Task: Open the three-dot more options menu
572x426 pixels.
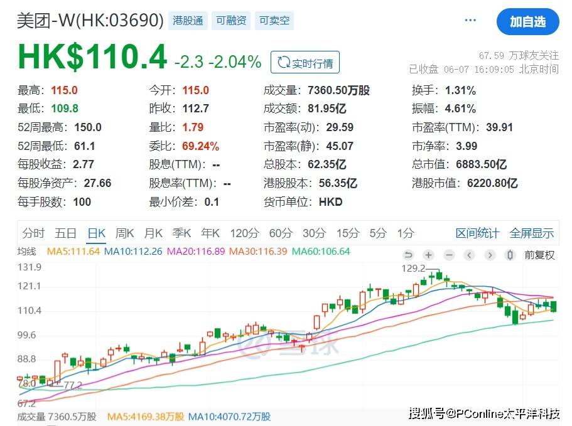Action: point(470,21)
